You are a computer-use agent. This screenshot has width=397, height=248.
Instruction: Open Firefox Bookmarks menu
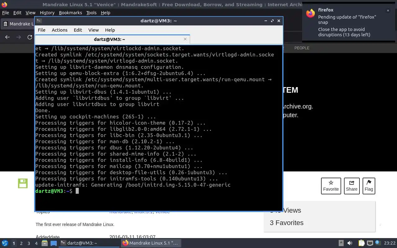coord(70,13)
